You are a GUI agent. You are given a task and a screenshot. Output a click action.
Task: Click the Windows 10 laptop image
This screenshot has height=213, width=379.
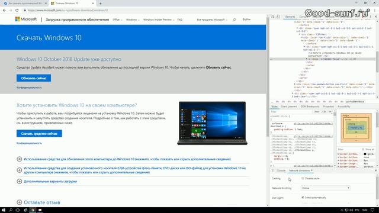point(212,123)
